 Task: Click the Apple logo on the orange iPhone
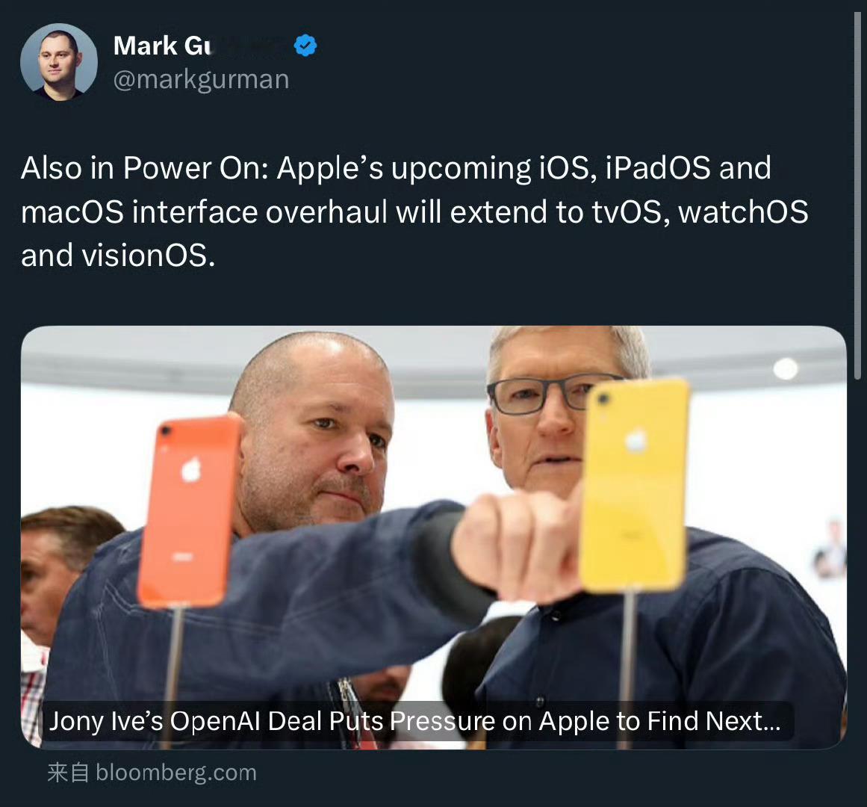pos(191,470)
